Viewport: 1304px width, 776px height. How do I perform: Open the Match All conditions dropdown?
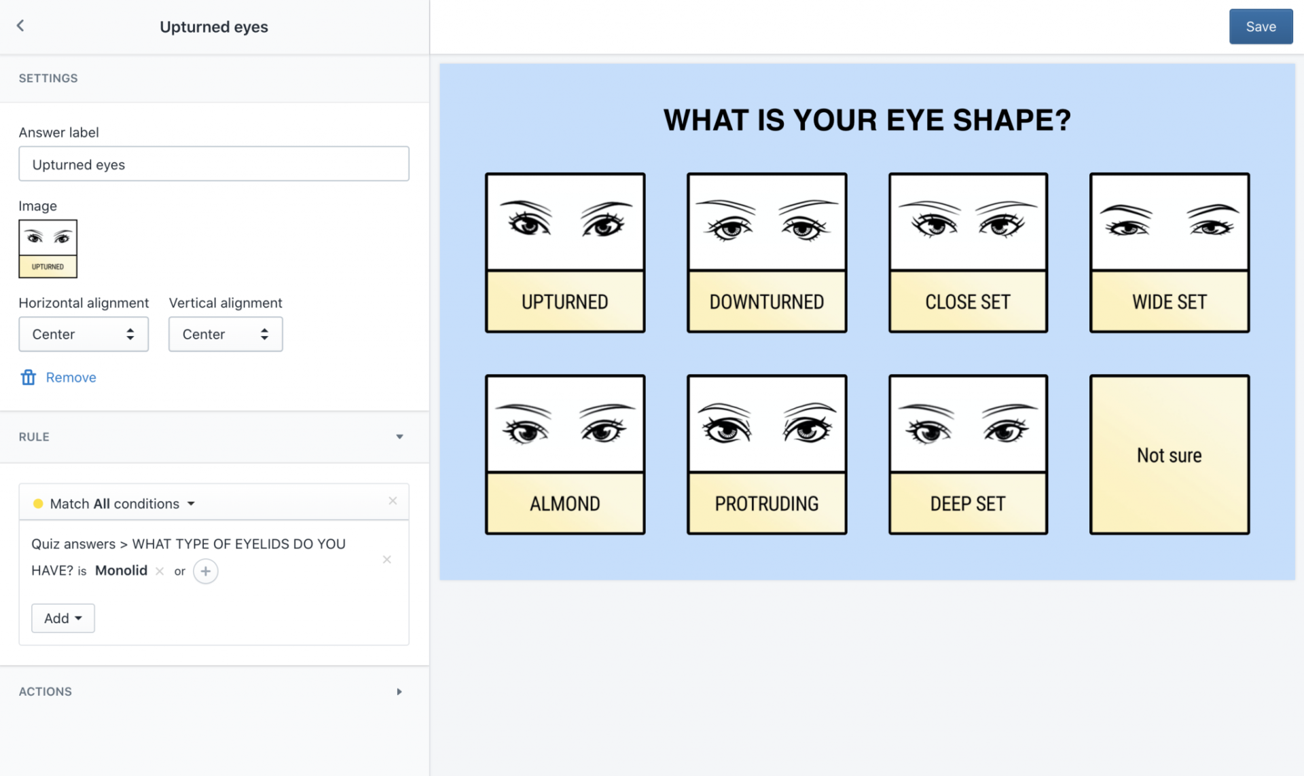[122, 504]
